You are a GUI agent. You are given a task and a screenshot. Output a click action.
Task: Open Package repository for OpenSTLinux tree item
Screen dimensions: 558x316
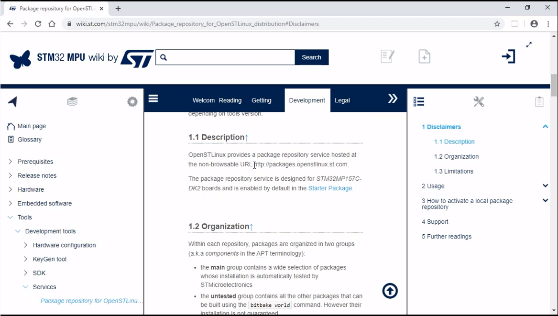click(91, 301)
